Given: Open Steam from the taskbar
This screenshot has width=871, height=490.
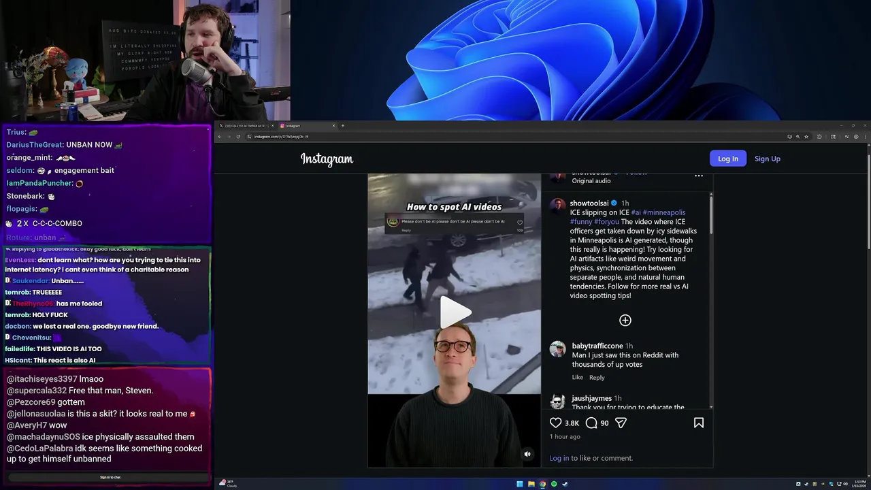Looking at the screenshot, I should coord(565,484).
